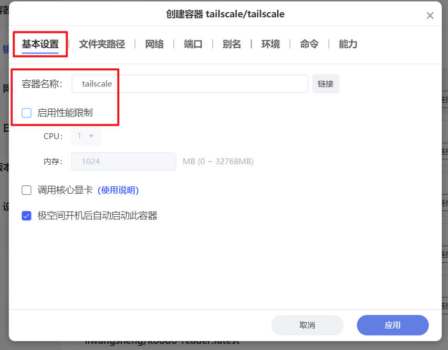Check the 调用核心显卡 option
The width and height of the screenshot is (448, 350).
coord(26,190)
